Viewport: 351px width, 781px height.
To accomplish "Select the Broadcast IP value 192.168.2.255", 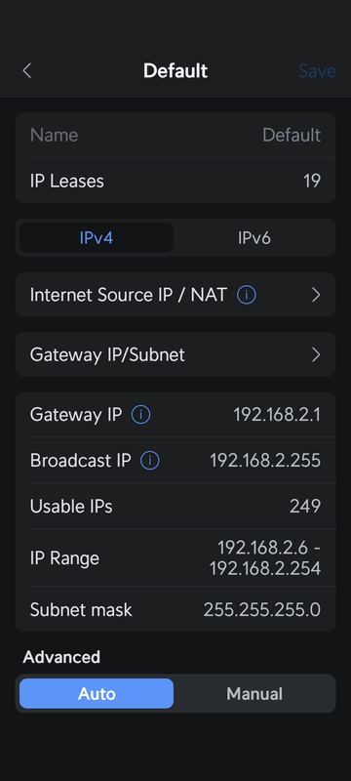I will pos(265,461).
